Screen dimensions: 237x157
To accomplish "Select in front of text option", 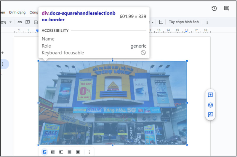I will [78, 152].
